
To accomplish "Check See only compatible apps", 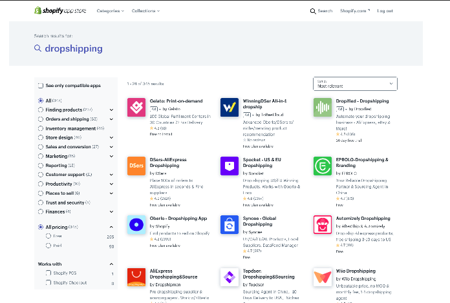I will [41, 86].
